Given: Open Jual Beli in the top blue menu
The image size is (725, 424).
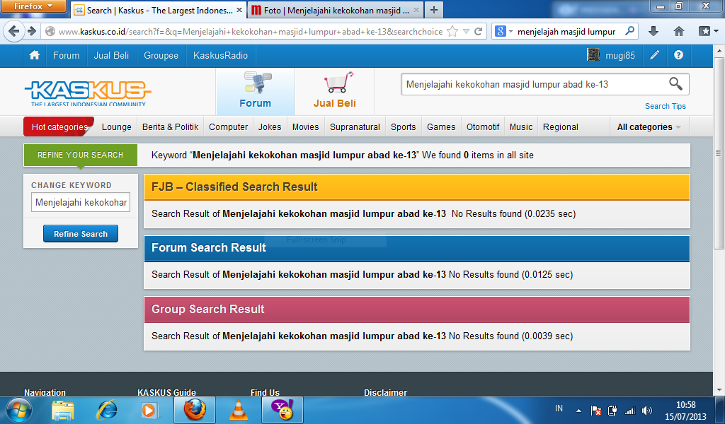Looking at the screenshot, I should (x=111, y=55).
